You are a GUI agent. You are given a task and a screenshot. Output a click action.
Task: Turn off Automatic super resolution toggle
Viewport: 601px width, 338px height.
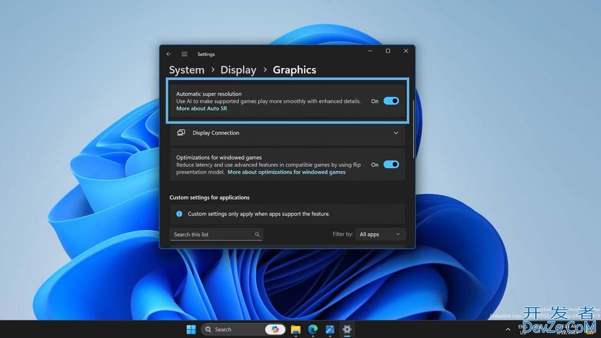pos(391,101)
